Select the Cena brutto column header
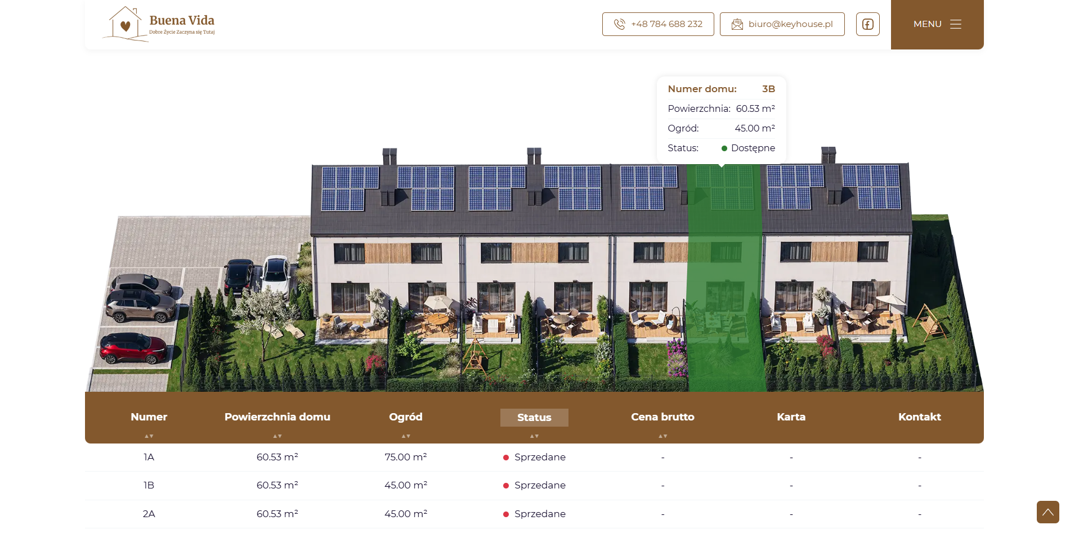 point(662,417)
